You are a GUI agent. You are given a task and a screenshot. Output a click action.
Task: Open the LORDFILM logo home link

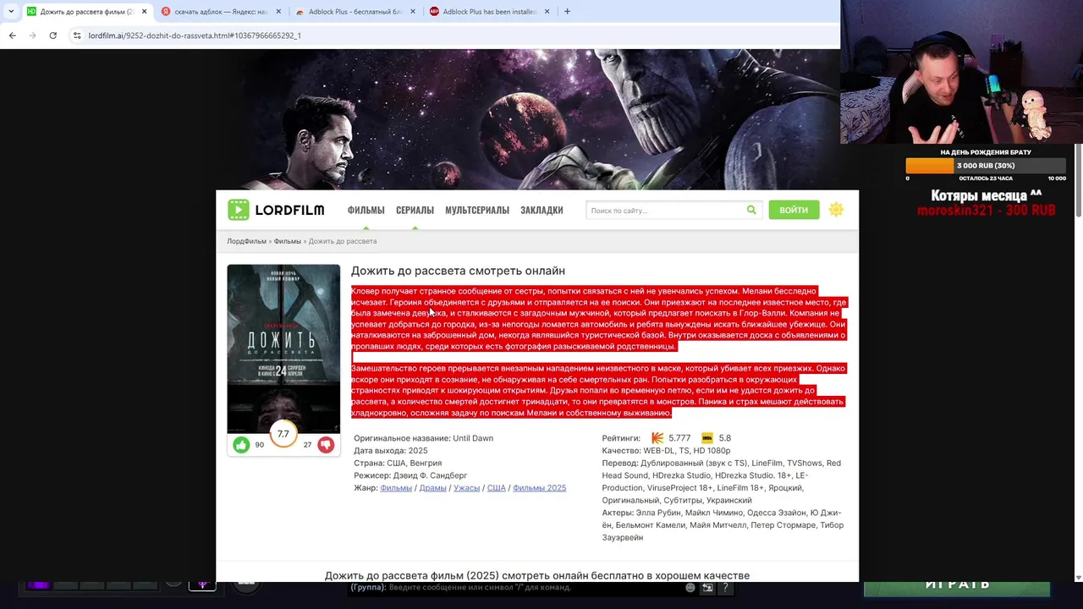[276, 210]
